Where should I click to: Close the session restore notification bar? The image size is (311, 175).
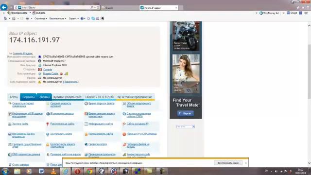coord(246,163)
